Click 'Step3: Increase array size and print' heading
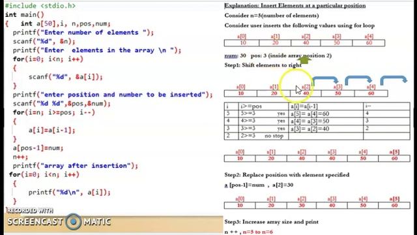Screen dimensions: 417x235 tap(271, 222)
